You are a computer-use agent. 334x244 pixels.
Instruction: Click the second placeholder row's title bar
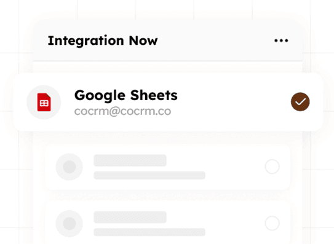point(130,217)
